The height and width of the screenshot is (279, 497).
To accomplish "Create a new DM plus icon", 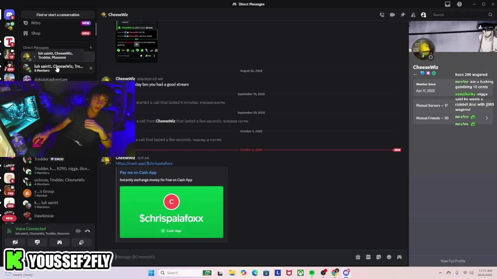I will (91, 48).
